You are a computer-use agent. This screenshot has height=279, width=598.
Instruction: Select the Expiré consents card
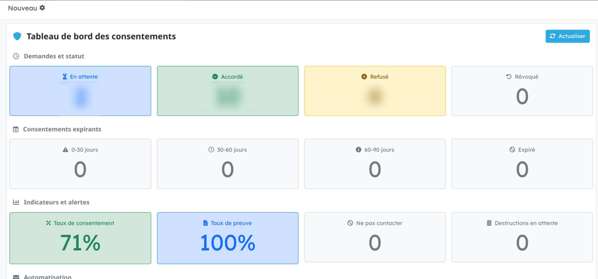click(x=522, y=164)
